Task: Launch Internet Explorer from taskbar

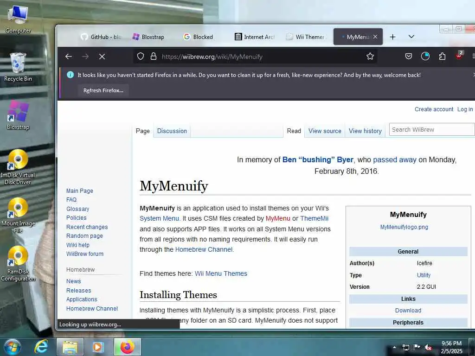Action: tap(41, 347)
